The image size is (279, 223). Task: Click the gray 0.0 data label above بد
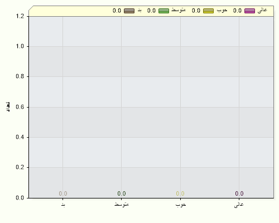pos(63,193)
